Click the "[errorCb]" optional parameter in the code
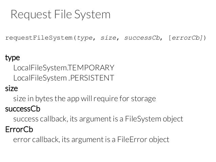Viewport: 216px width, 162px height. 185,38
